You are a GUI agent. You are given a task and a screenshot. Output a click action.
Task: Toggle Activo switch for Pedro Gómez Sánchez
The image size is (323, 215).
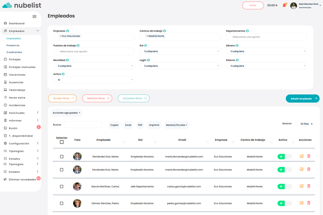285,203
